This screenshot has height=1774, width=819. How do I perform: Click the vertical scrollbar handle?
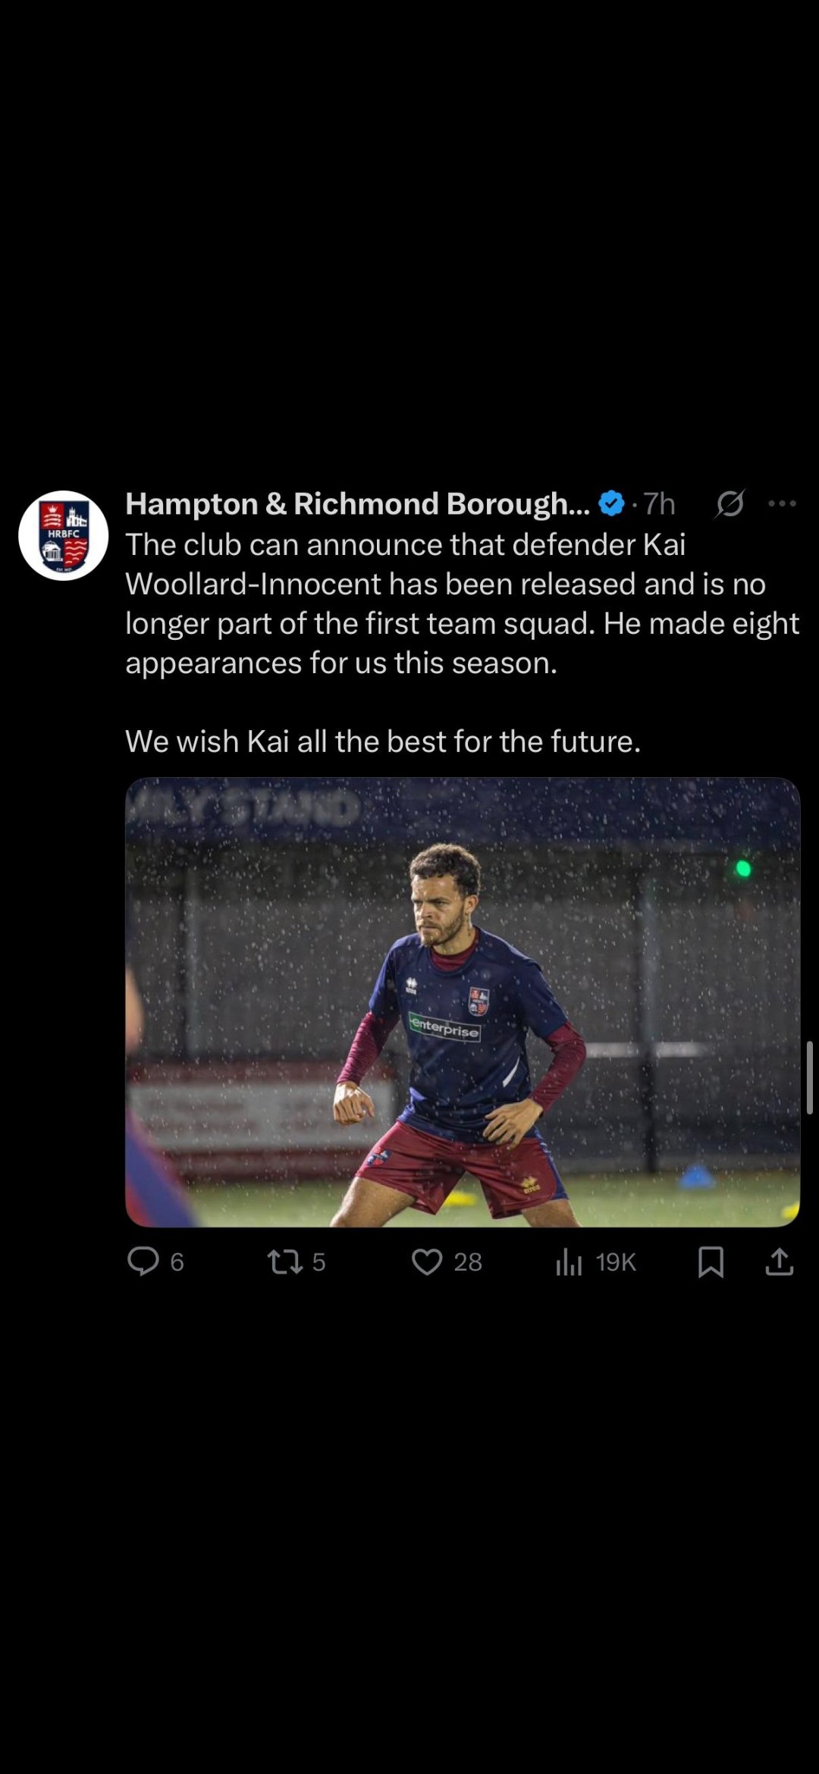click(x=810, y=1077)
